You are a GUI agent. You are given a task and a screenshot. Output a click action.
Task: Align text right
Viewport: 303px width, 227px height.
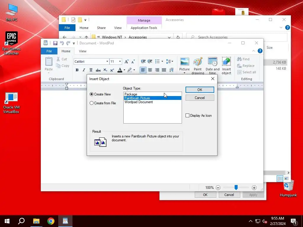(157, 70)
